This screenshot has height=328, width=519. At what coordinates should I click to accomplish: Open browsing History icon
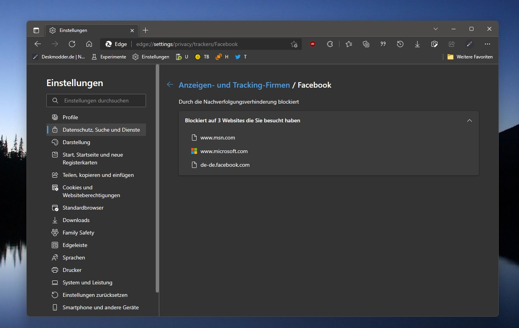click(x=400, y=44)
